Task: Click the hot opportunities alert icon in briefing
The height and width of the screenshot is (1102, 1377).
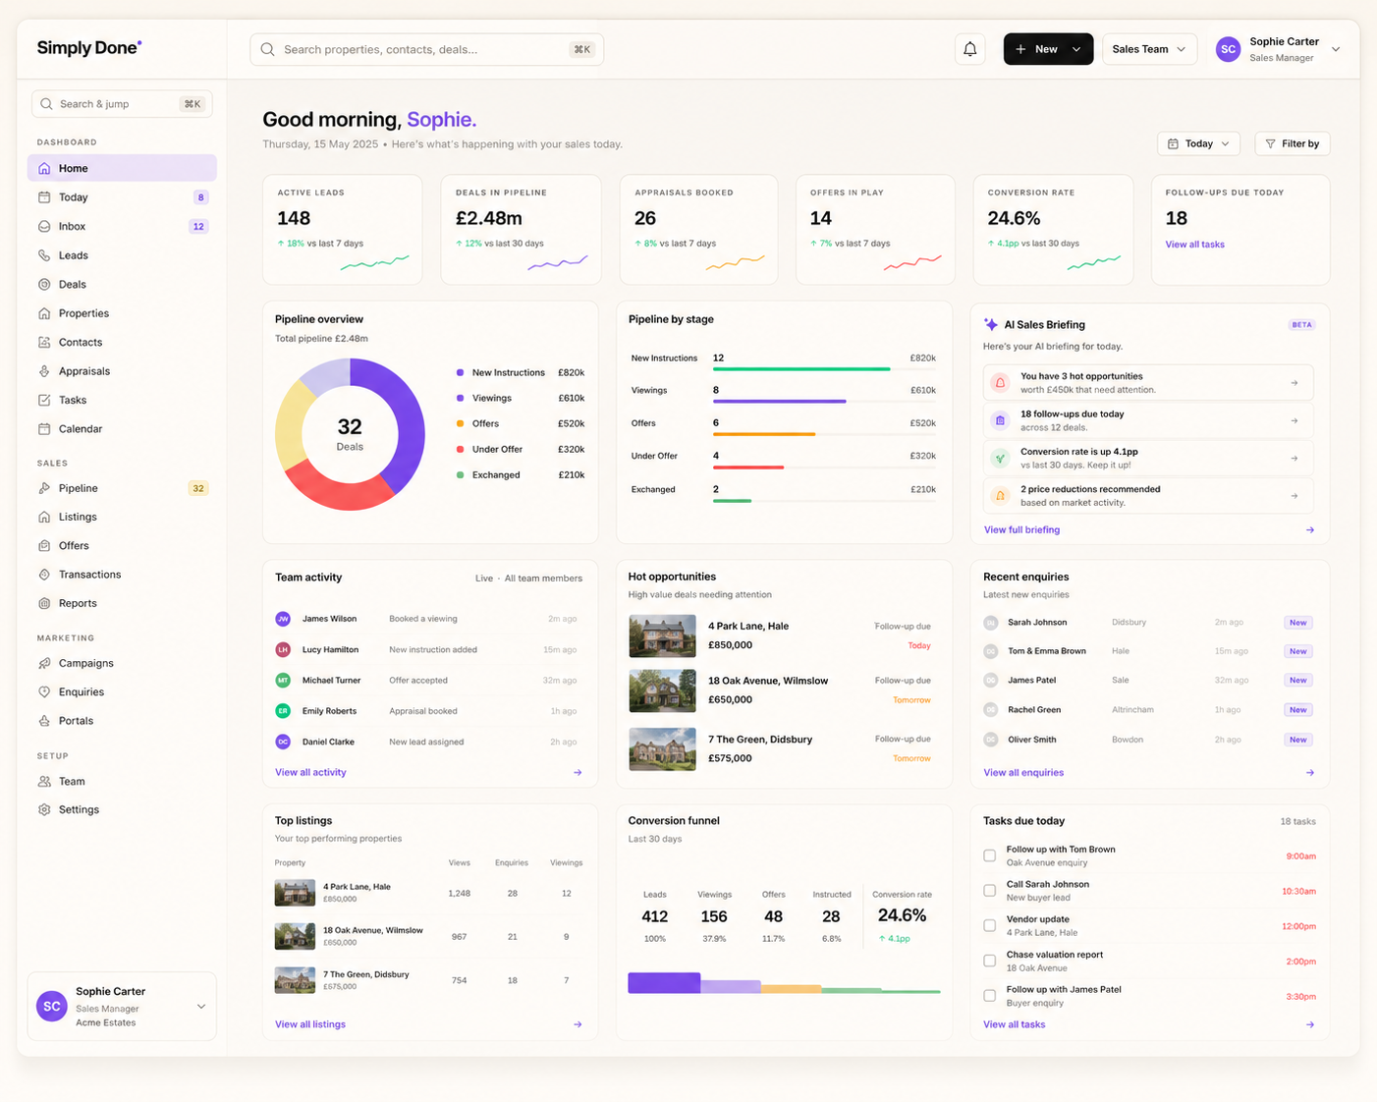Action: click(1000, 383)
